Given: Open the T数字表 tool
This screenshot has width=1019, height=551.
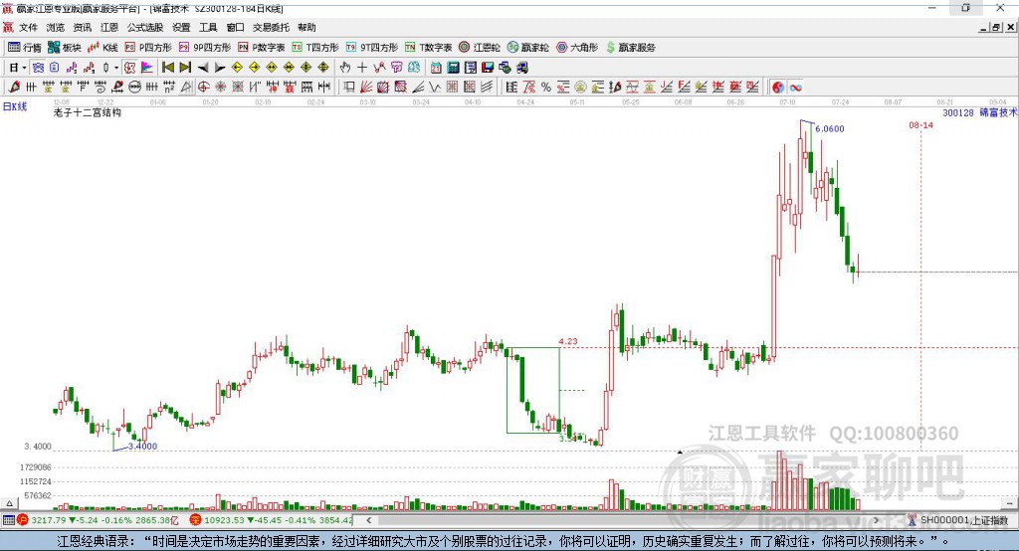Looking at the screenshot, I should pos(428,48).
